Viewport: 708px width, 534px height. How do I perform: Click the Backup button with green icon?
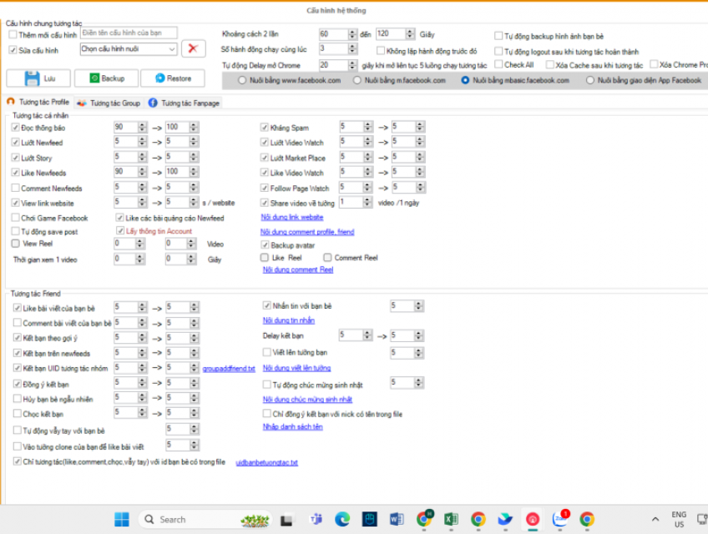(x=106, y=78)
